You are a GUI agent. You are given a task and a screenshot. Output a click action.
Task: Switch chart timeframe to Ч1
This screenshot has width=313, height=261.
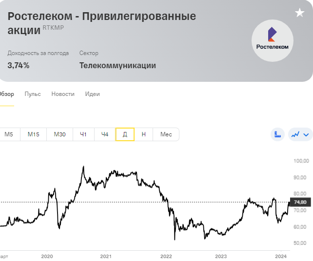83,134
